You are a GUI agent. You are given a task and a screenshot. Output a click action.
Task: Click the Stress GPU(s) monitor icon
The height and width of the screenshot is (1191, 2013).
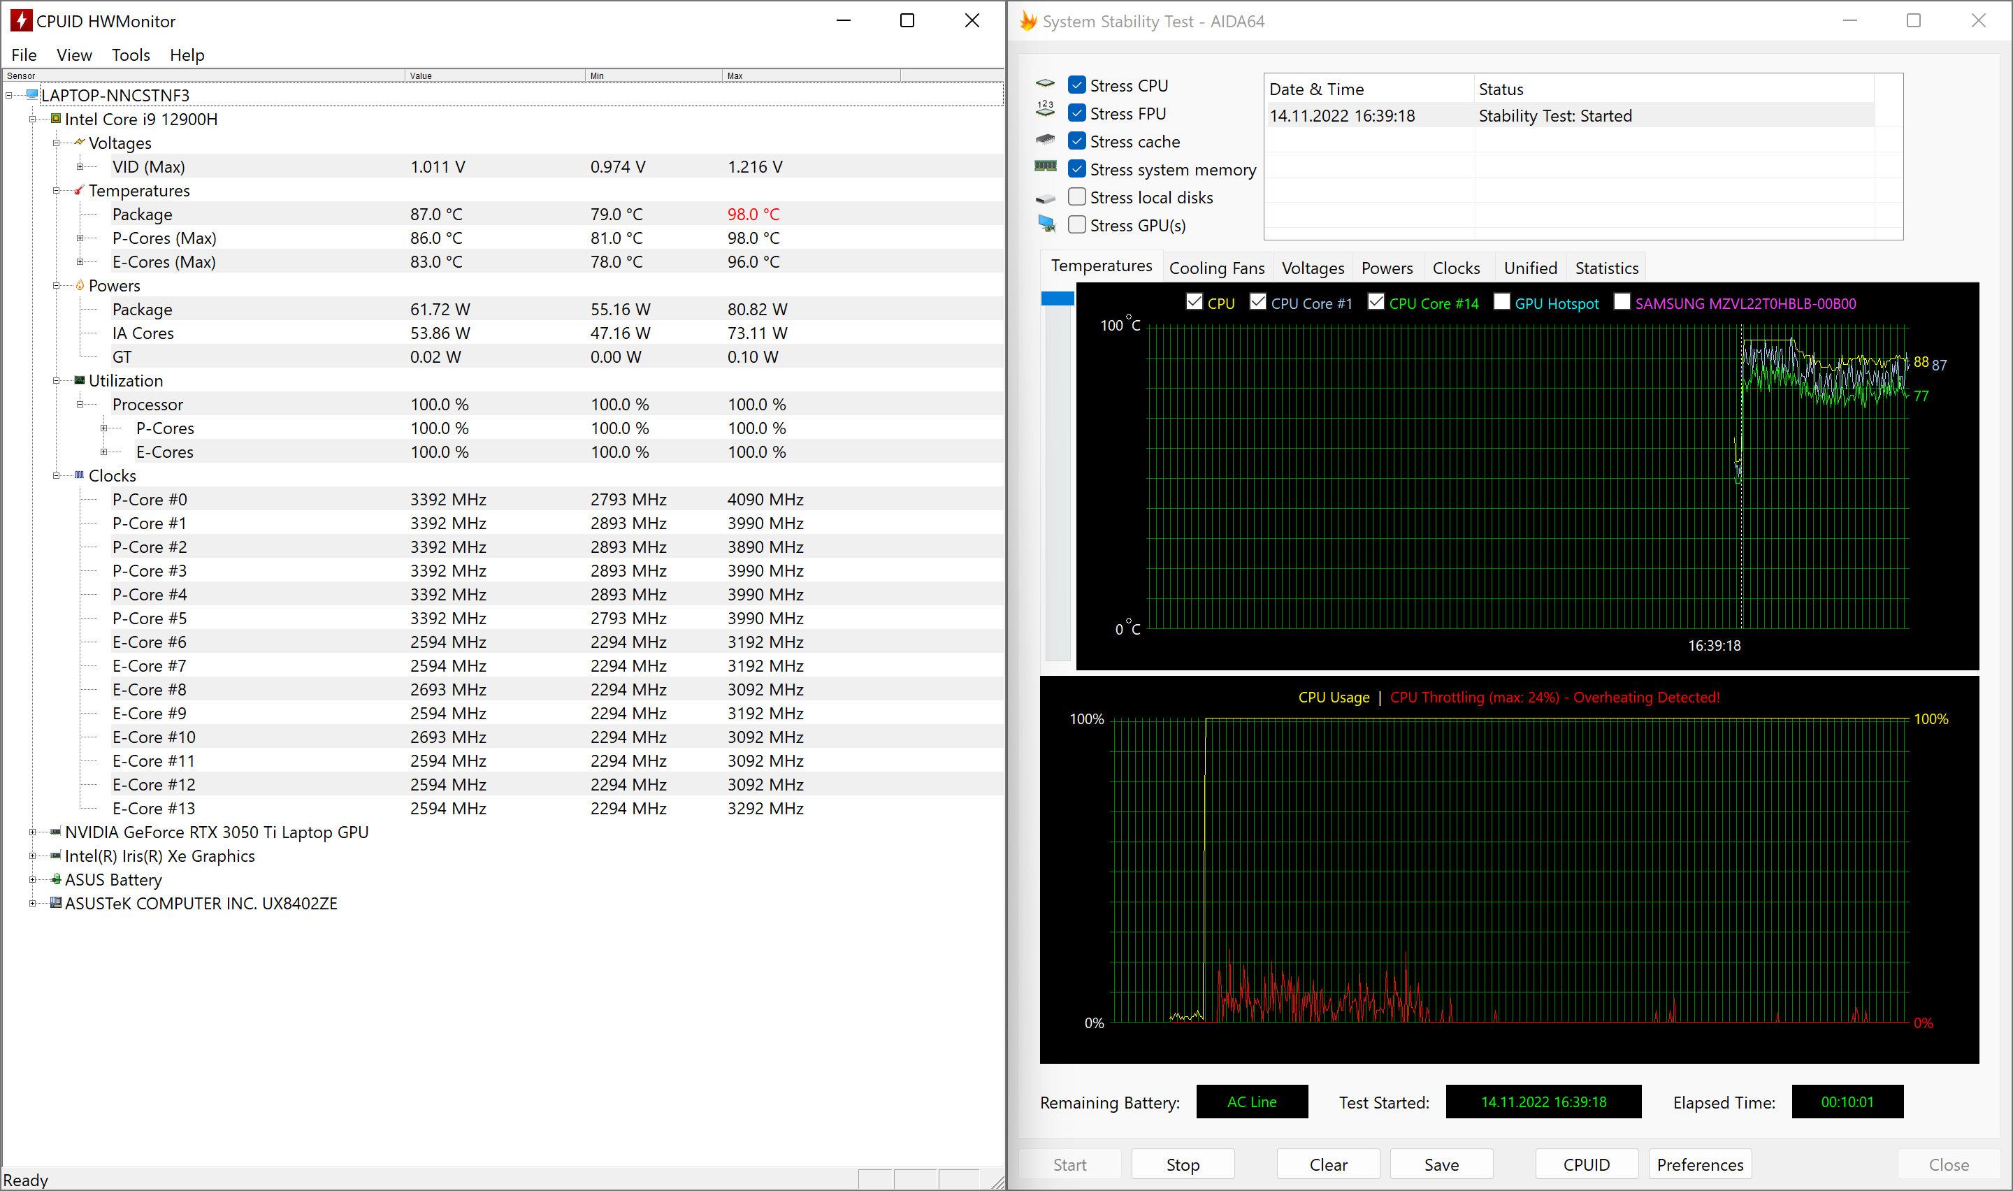coord(1046,225)
